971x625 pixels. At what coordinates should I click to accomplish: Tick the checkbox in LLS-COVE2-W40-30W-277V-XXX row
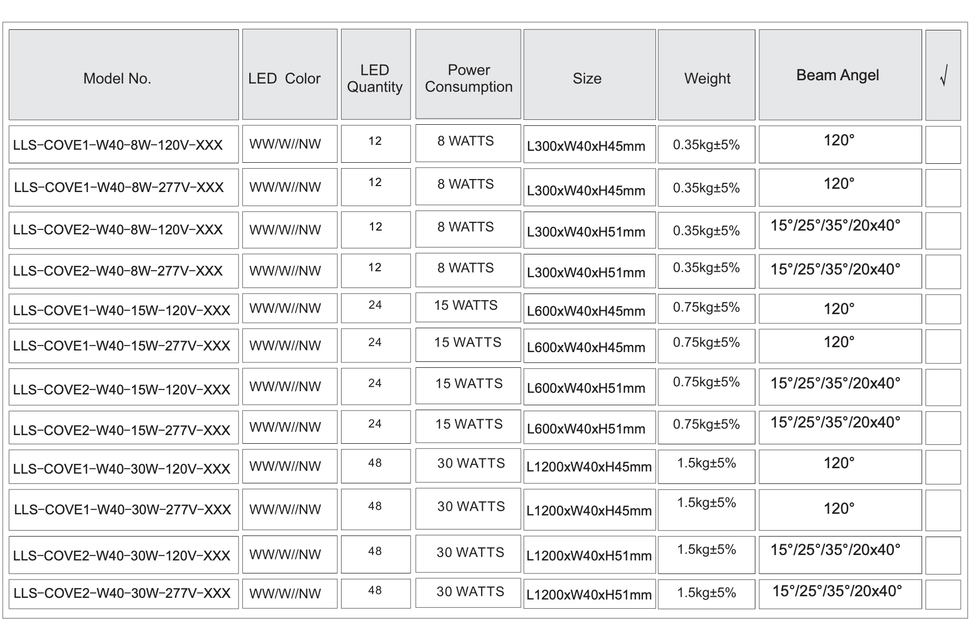point(943,594)
